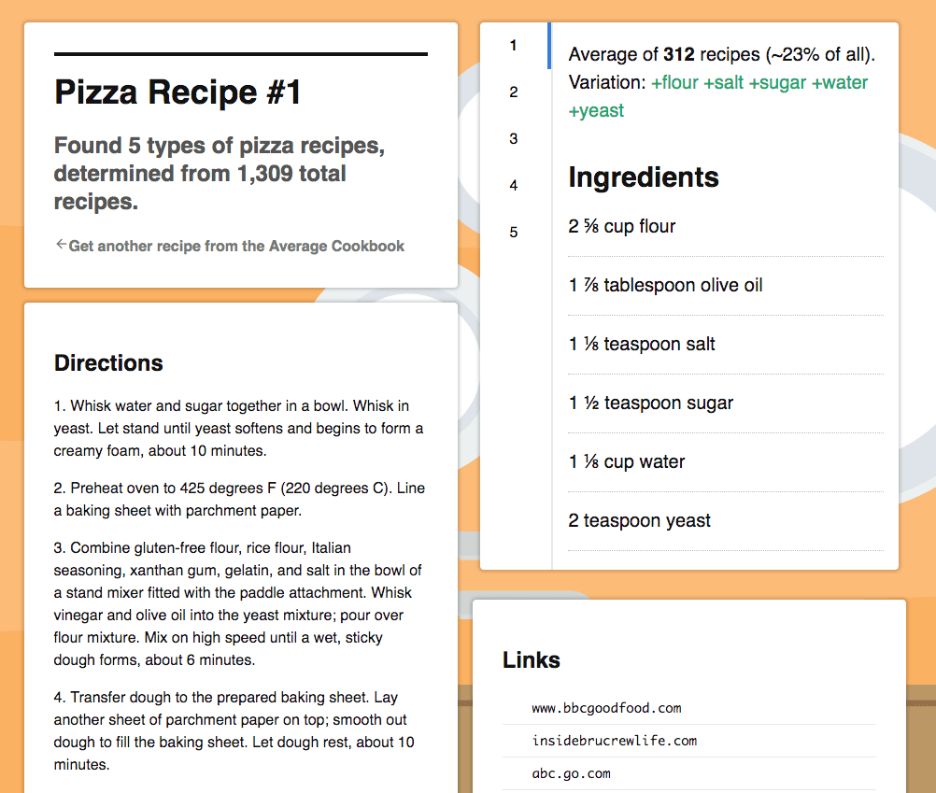Click the '2 ⅝ cup flour' ingredient row
936x793 pixels.
(x=621, y=227)
